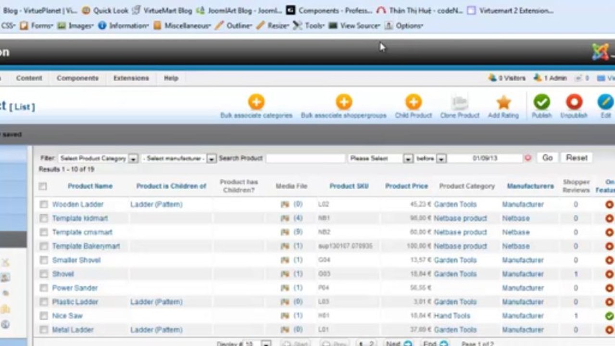615x346 pixels.
Task: Open the Select Product Category dropdown
Action: click(x=98, y=158)
